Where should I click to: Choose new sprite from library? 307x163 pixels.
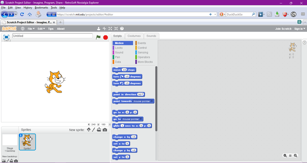tap(89, 129)
